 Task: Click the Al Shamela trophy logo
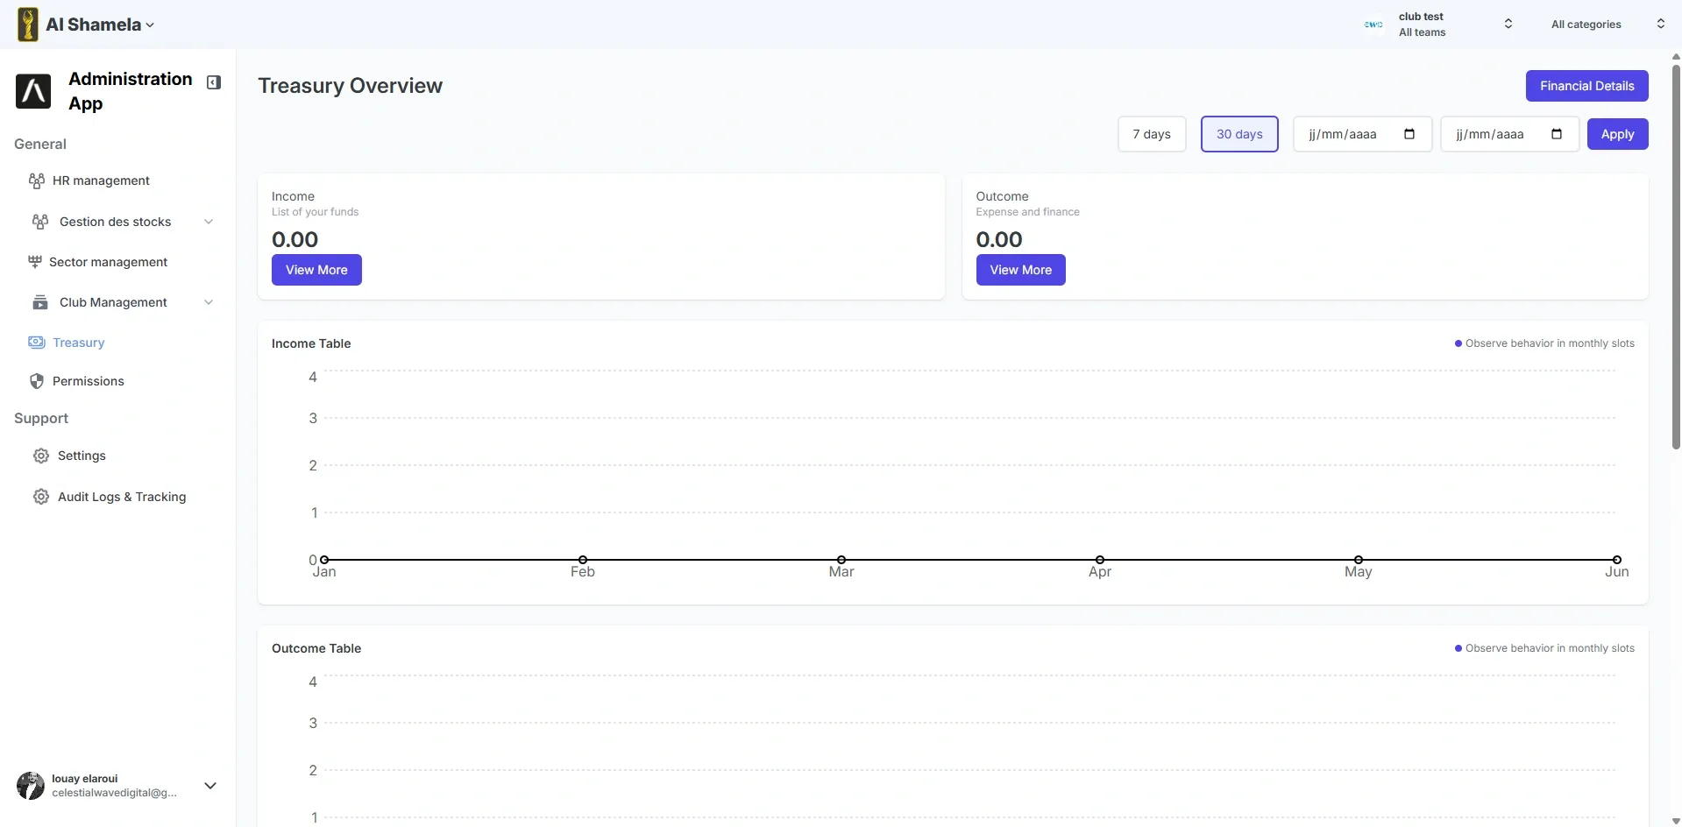click(28, 25)
